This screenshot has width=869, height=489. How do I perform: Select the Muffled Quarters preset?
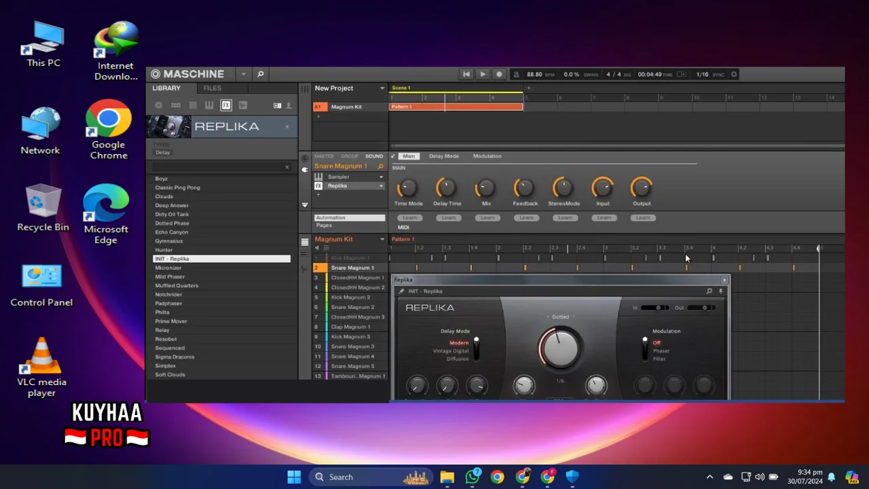[177, 285]
